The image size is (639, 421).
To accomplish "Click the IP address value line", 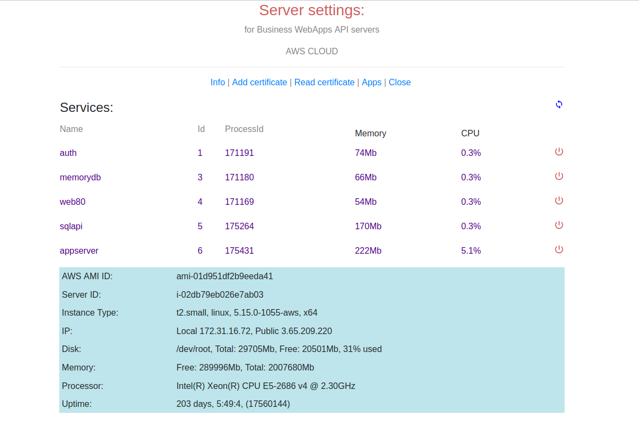I will pos(254,331).
